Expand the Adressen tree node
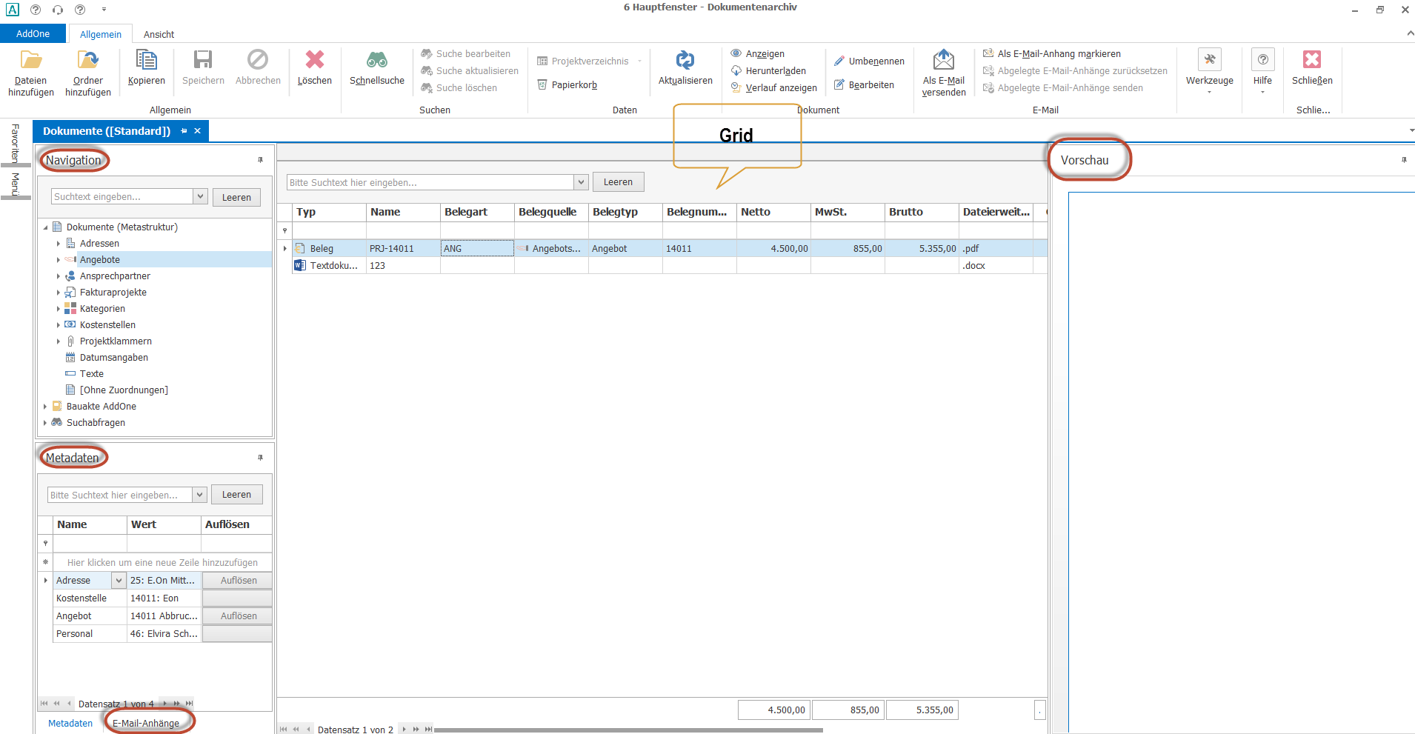Image resolution: width=1415 pixels, height=734 pixels. pos(59,244)
